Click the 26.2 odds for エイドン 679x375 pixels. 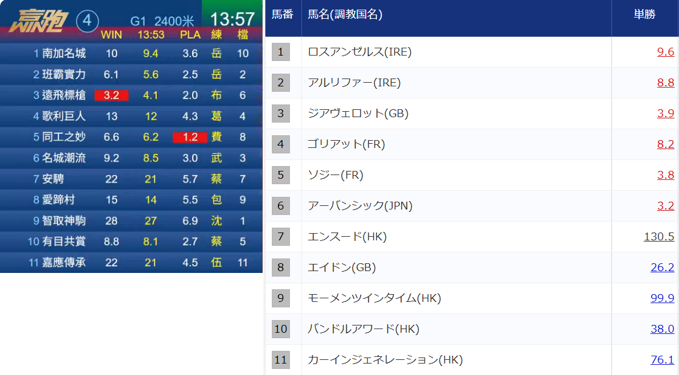coord(662,268)
